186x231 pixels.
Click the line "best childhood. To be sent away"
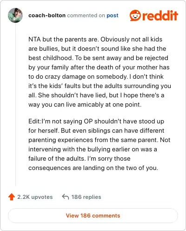point(98,58)
